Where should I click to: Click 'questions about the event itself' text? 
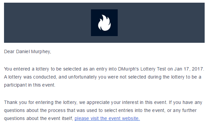coord(38,118)
